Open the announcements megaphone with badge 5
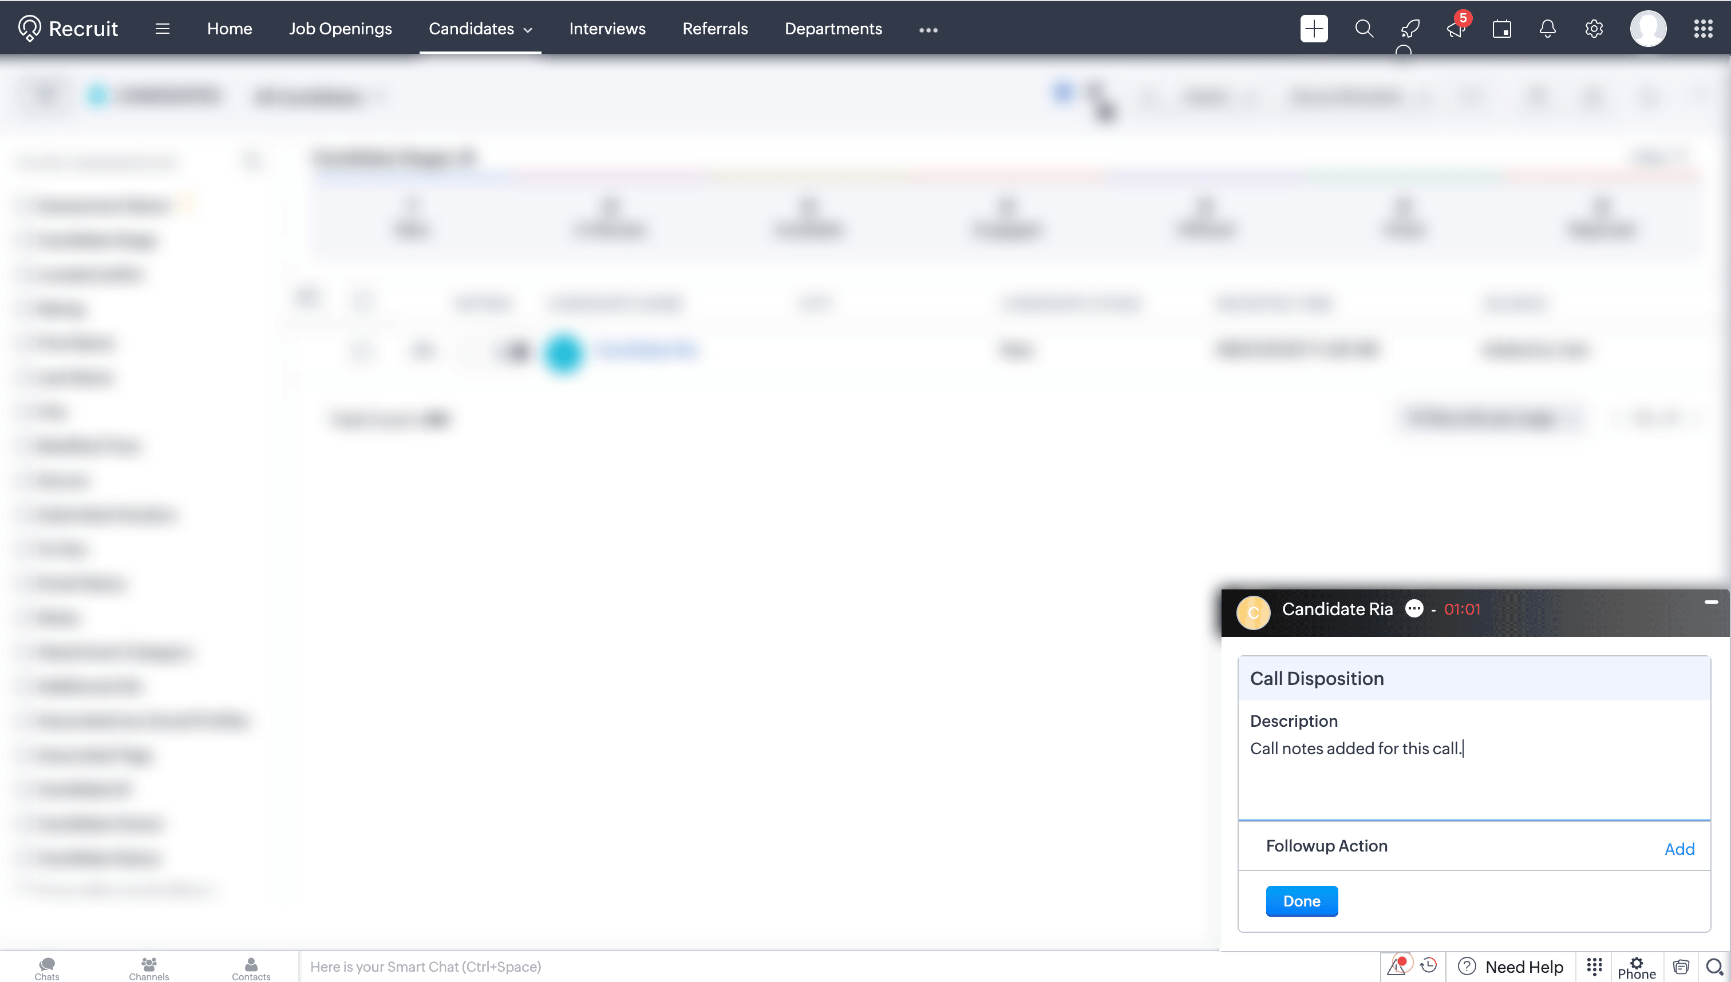The image size is (1731, 982). tap(1456, 29)
